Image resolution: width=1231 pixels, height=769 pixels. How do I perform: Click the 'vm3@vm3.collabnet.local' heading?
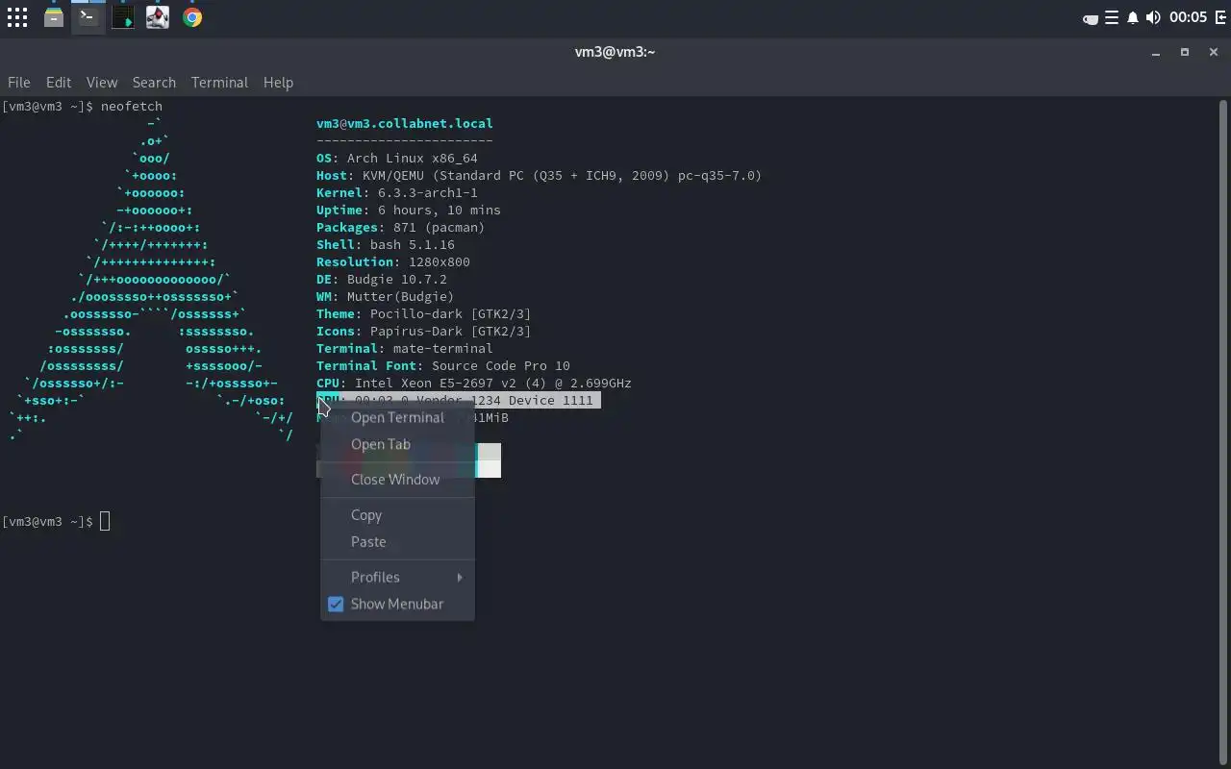(405, 123)
